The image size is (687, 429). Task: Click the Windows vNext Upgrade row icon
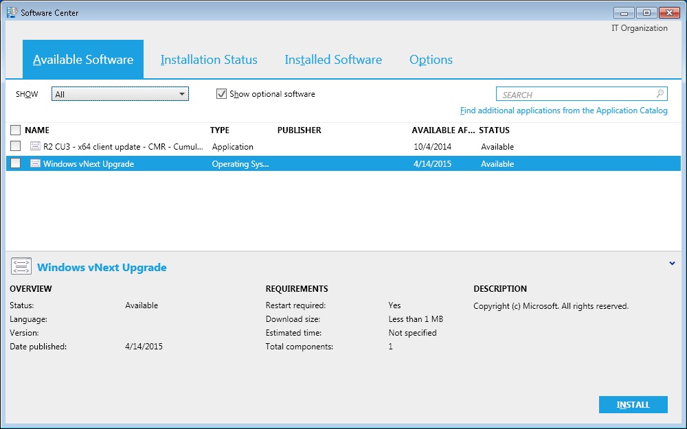(36, 164)
